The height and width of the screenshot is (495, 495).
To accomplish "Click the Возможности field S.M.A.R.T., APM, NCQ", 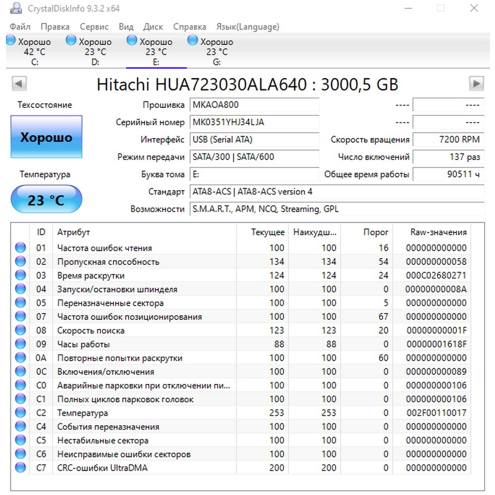I will click(337, 209).
